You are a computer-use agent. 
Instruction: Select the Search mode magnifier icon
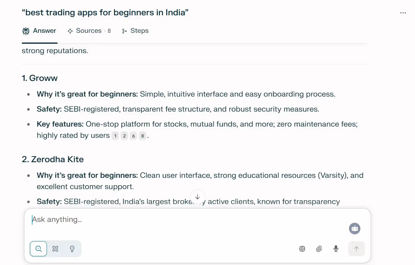click(38, 249)
